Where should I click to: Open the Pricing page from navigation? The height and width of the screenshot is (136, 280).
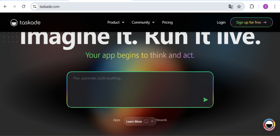click(167, 22)
